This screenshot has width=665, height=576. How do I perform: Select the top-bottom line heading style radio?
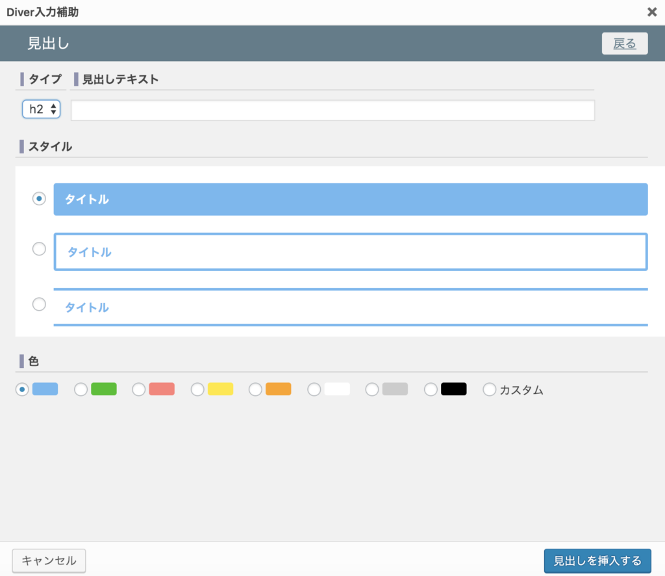click(x=39, y=304)
